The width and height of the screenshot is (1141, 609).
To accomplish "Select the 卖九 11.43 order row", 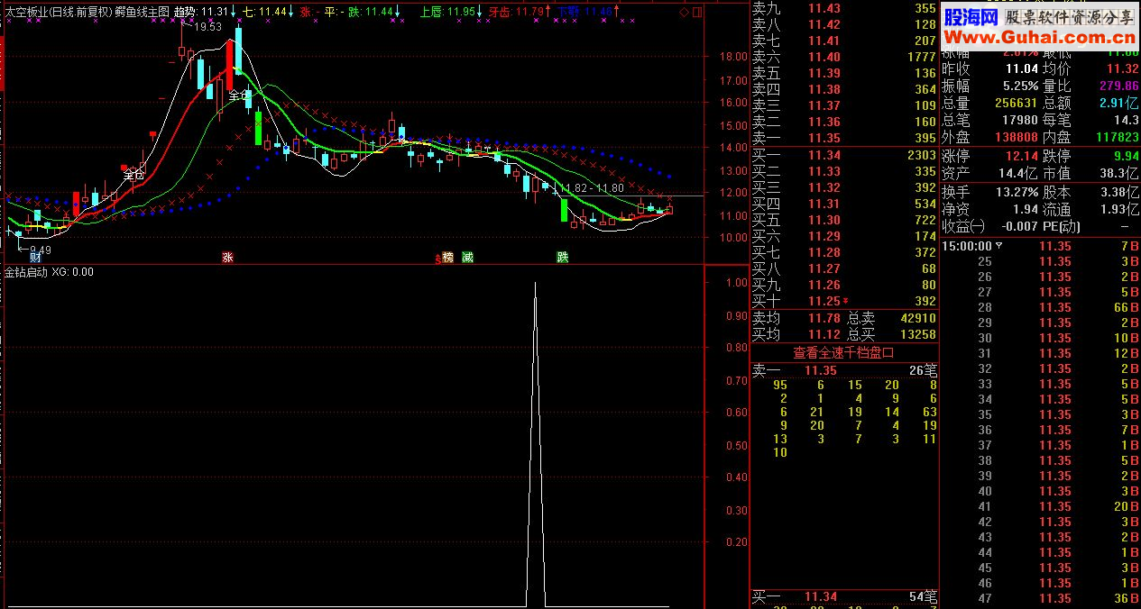I will point(844,8).
